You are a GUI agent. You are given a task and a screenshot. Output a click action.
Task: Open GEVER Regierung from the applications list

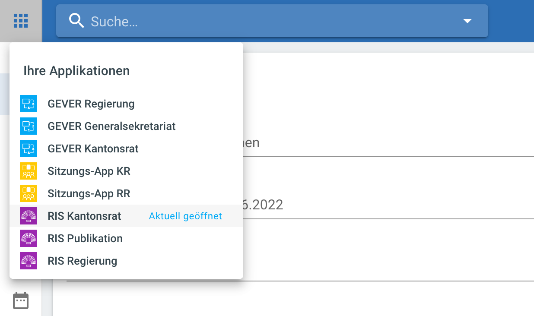coord(91,104)
